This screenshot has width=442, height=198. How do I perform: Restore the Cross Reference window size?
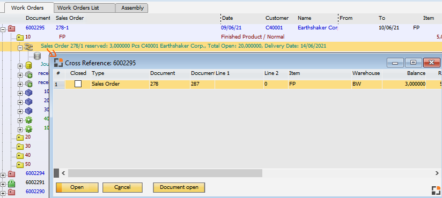point(413,63)
